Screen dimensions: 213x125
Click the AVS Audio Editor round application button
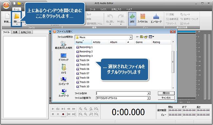[6, 5]
